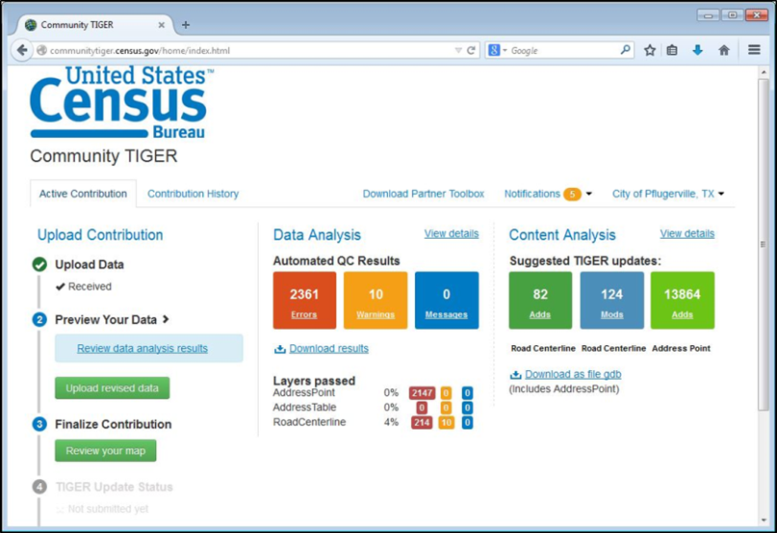Open the orange 10 Warnings tile
This screenshot has height=533, width=777.
[x=376, y=300]
